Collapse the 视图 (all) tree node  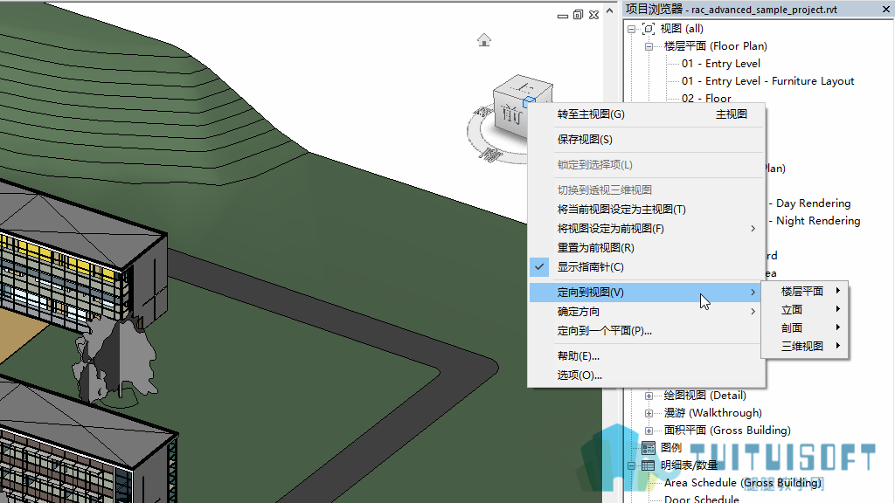coord(631,29)
